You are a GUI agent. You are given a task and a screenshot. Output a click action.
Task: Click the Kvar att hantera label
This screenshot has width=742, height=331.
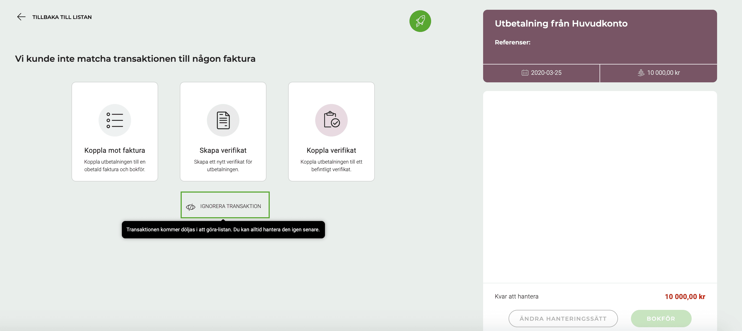(516, 296)
